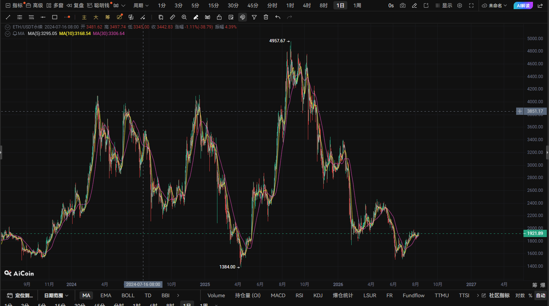This screenshot has height=306, width=549.
Task: Toggle the Volume sub indicator
Action: click(216, 295)
